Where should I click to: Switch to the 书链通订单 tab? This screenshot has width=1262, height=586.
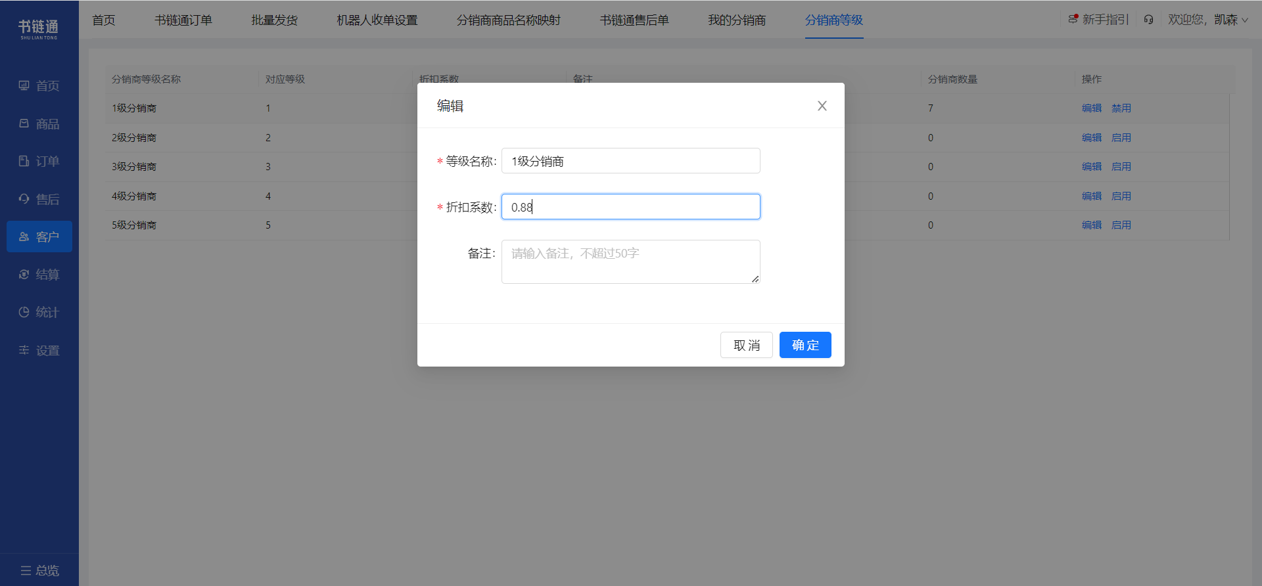click(x=183, y=20)
